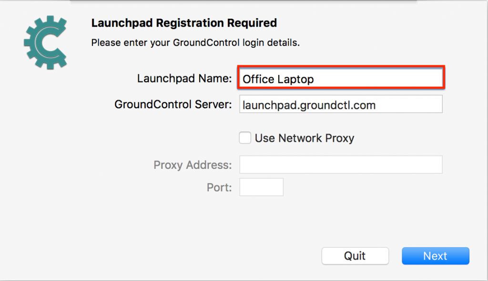488x281 pixels.
Task: Click into the GroundControl Server field
Action: coord(341,104)
